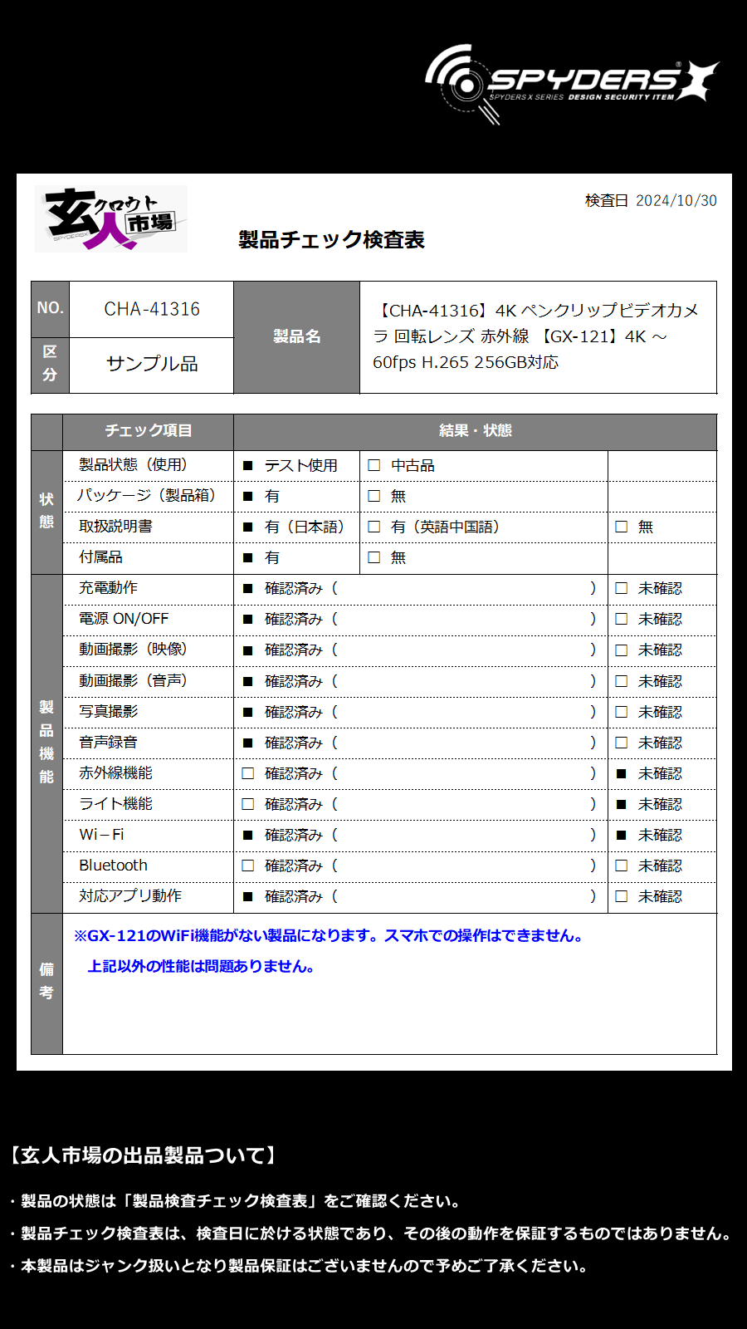Click the ジャンク扱い warranty notice line
This screenshot has height=1329, width=747.
(298, 1267)
